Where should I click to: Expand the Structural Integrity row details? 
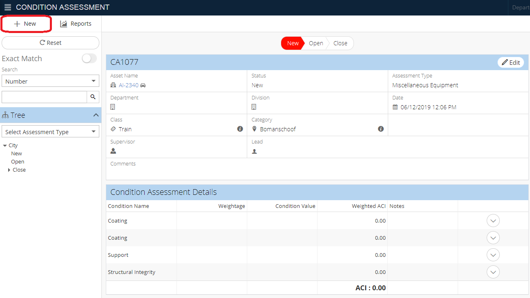(x=493, y=272)
